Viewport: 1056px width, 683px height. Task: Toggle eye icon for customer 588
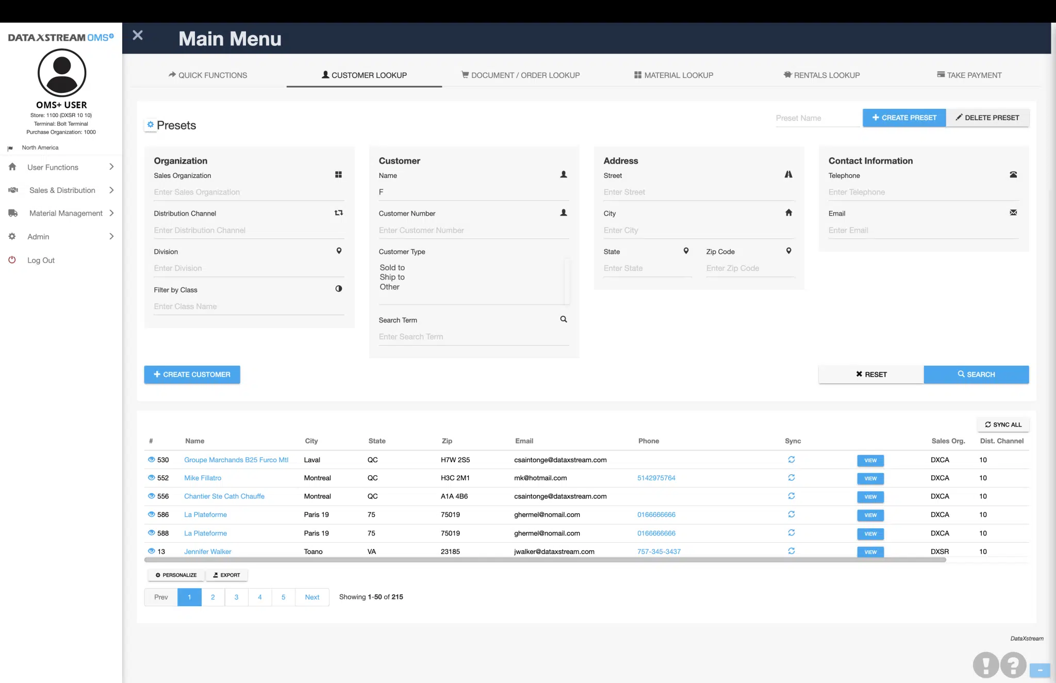[x=151, y=532]
